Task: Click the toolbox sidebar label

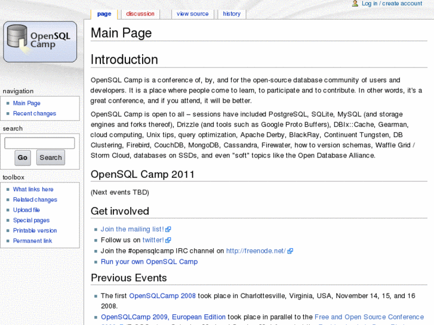Action: [13, 177]
